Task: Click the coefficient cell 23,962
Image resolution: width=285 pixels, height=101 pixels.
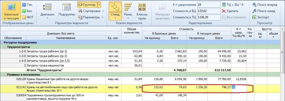Action: coord(239,52)
